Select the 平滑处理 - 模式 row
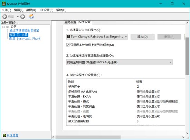Viewport: 190px width, 140px height. (x=126, y=101)
